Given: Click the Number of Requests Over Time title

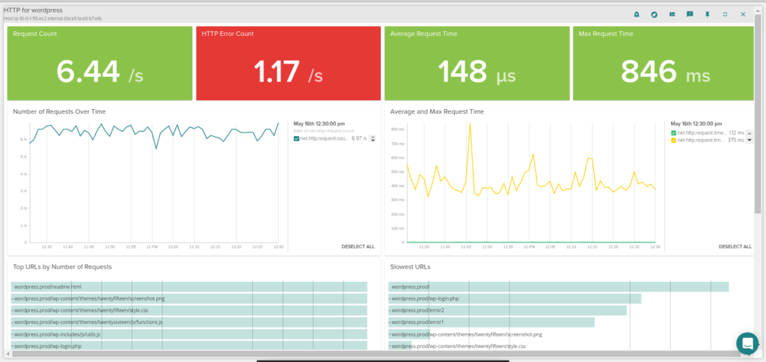Looking at the screenshot, I should point(59,111).
